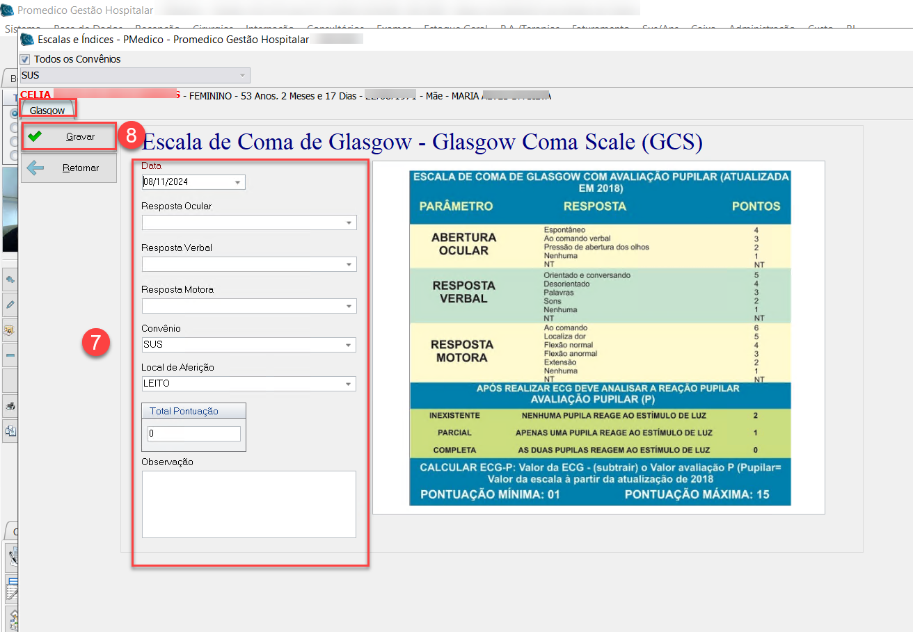Expand the Resposta Motora combo box
The image size is (913, 632).
click(349, 306)
